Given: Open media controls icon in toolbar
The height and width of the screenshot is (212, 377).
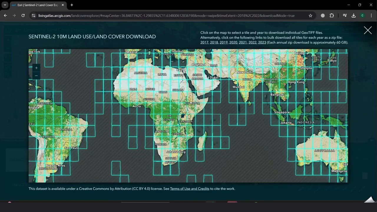Looking at the screenshot, I should point(345,16).
